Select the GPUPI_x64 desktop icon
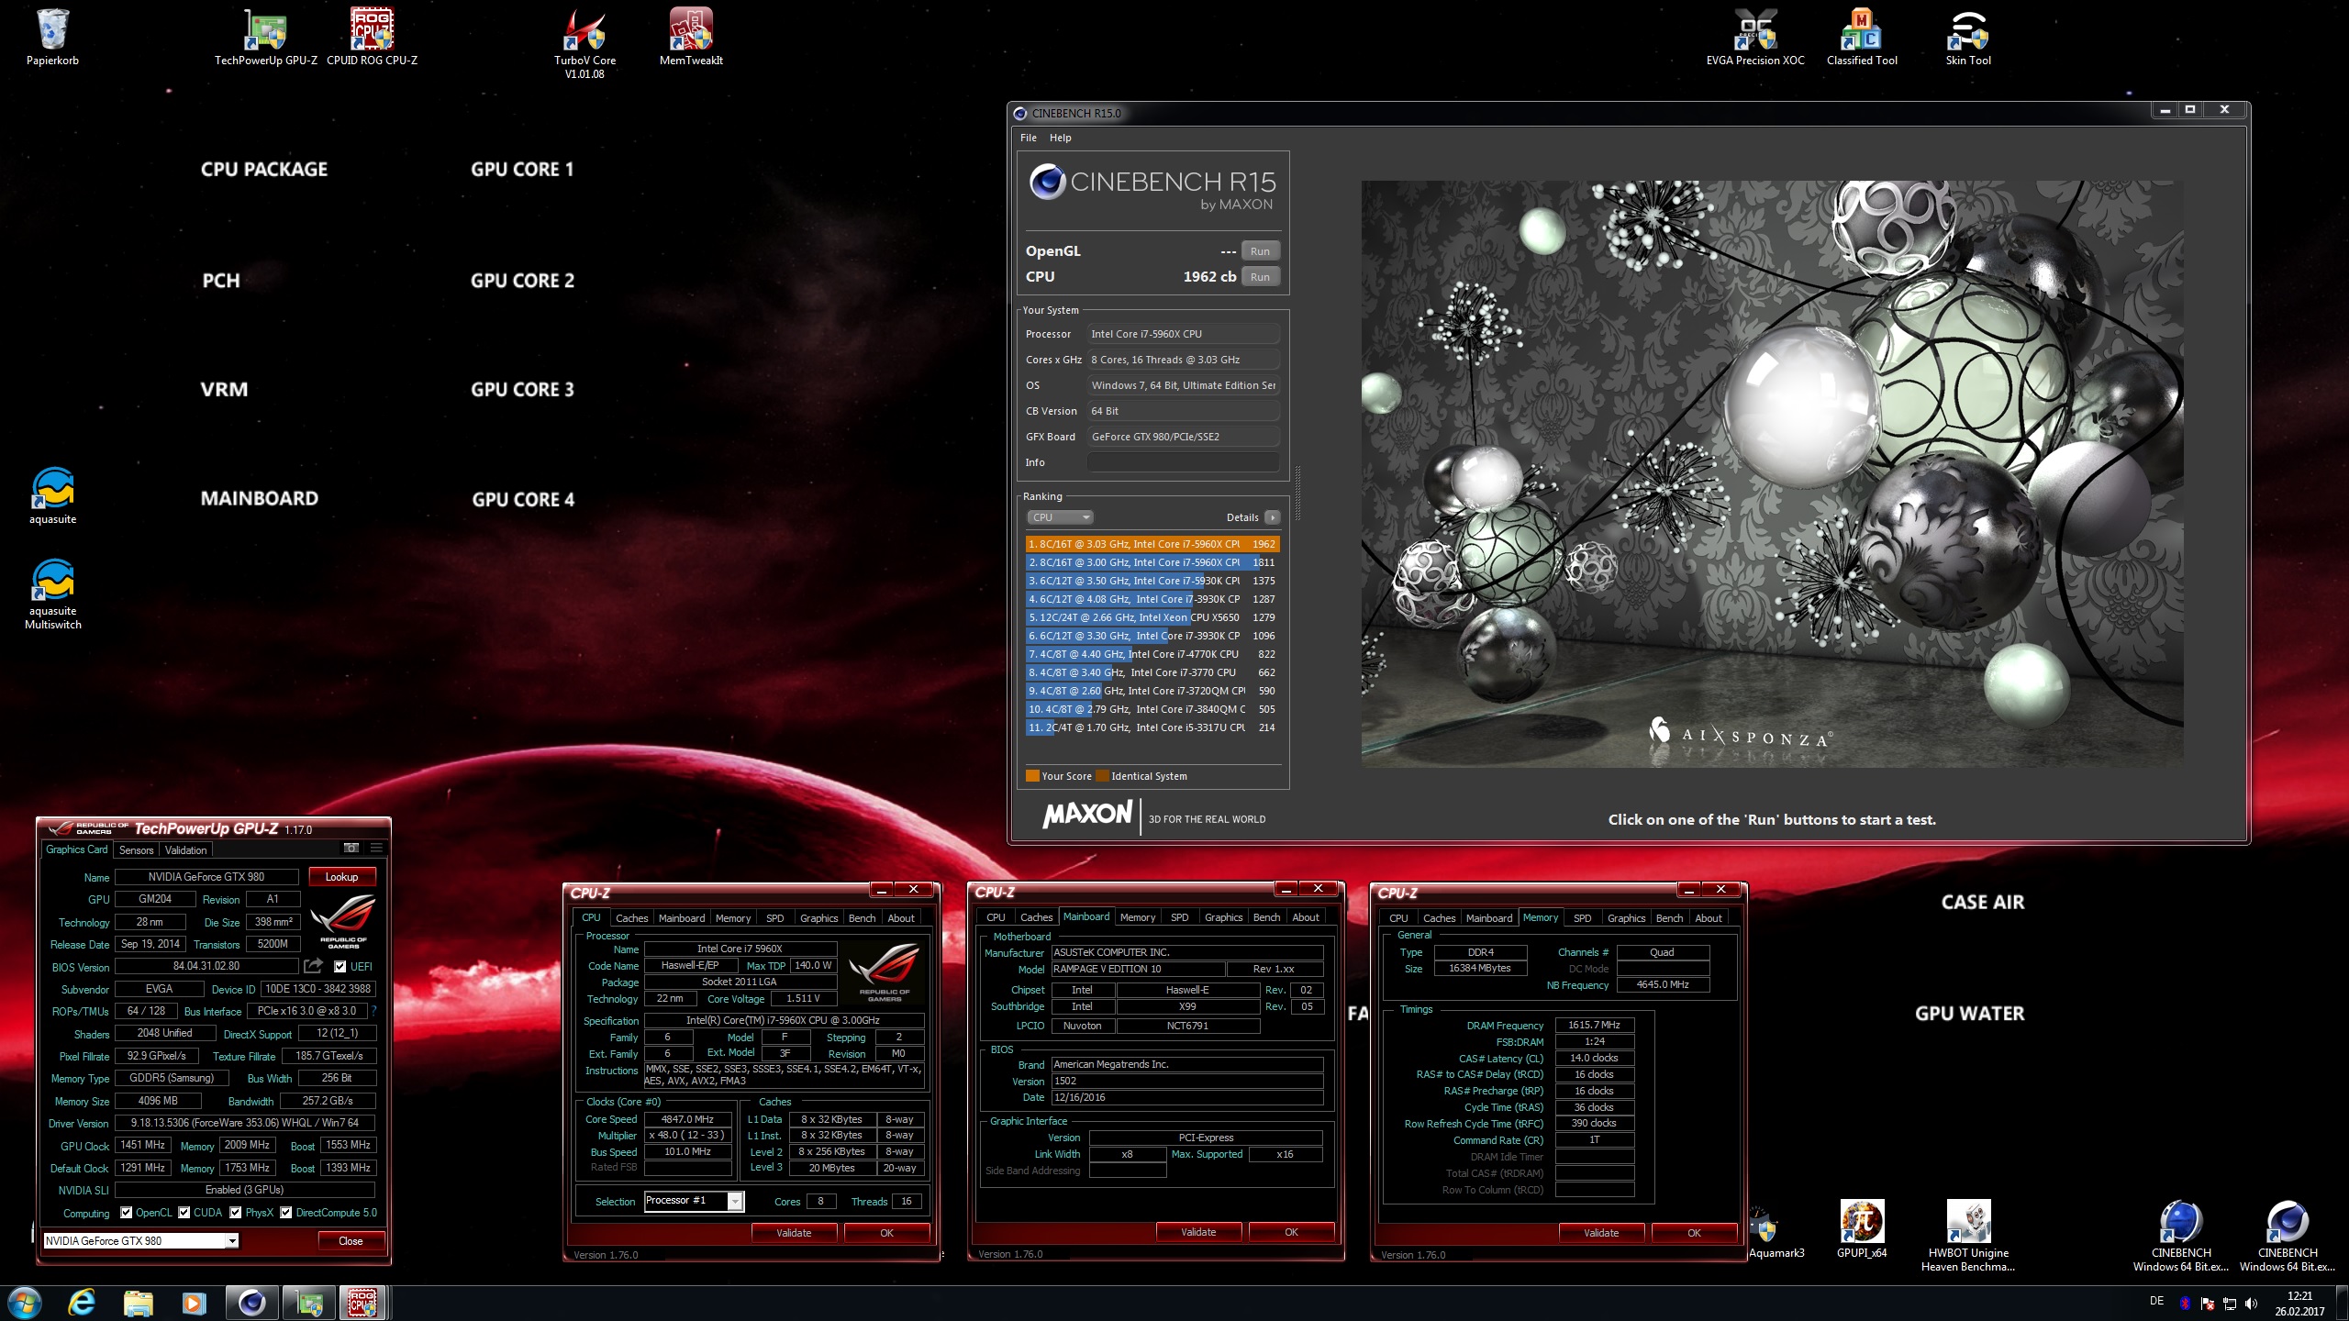This screenshot has width=2349, height=1321. click(1862, 1229)
